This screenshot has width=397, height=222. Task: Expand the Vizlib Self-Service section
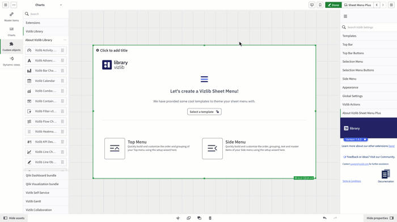[x=46, y=193]
